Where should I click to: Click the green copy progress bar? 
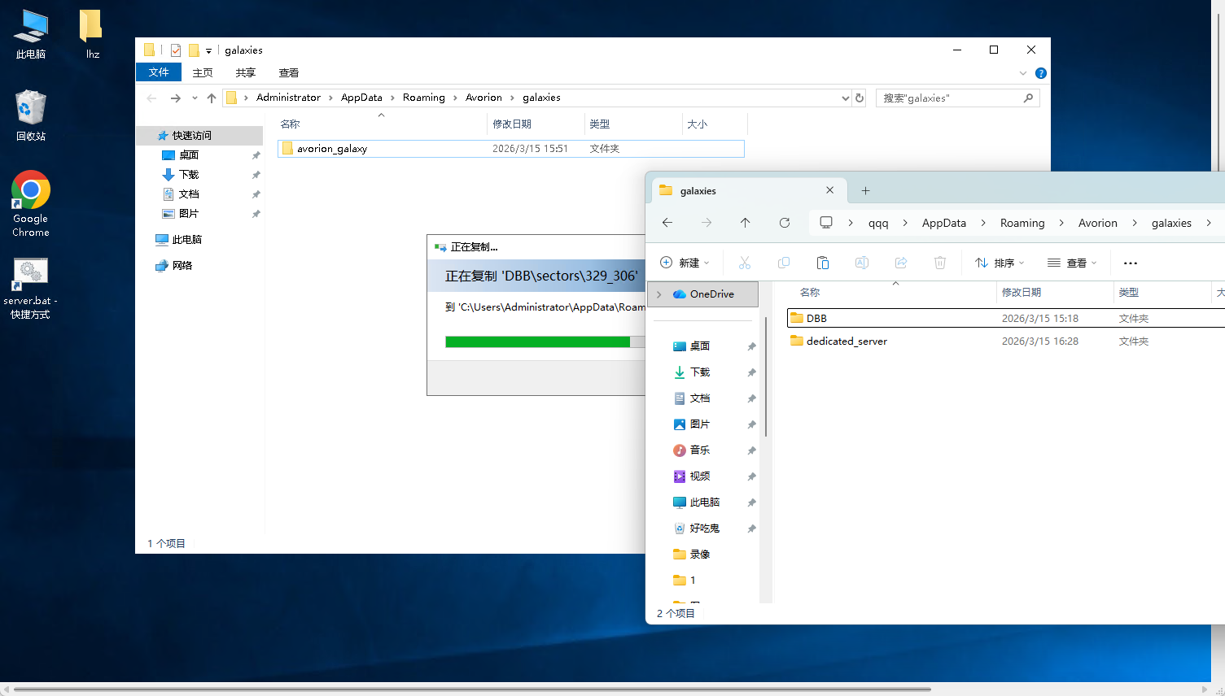(537, 341)
